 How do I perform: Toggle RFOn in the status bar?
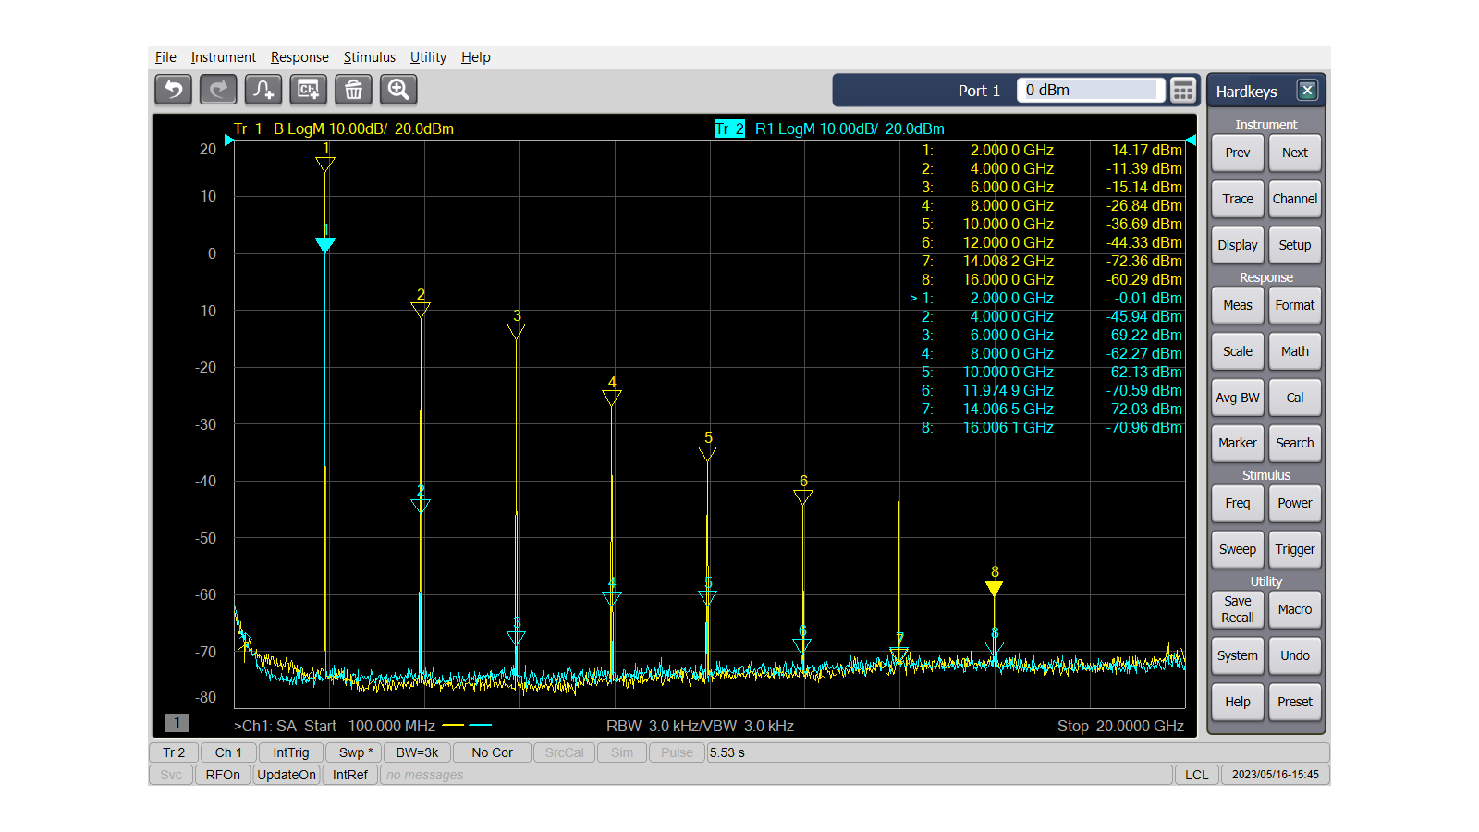tap(223, 775)
